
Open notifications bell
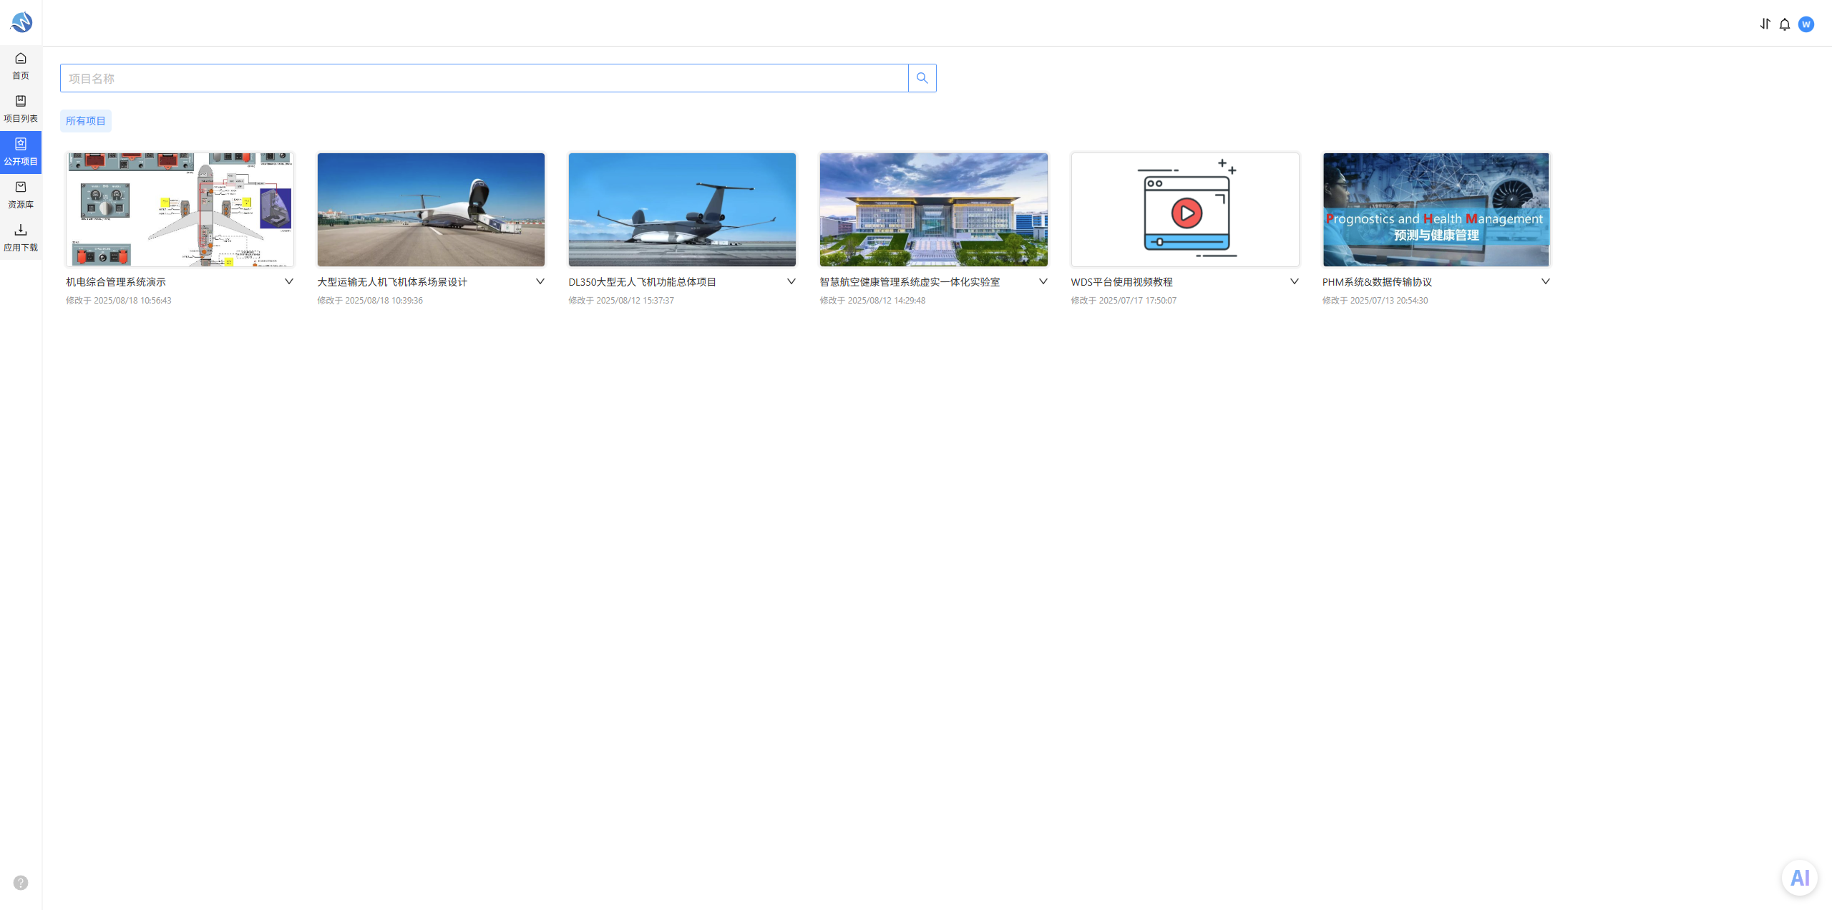tap(1785, 24)
